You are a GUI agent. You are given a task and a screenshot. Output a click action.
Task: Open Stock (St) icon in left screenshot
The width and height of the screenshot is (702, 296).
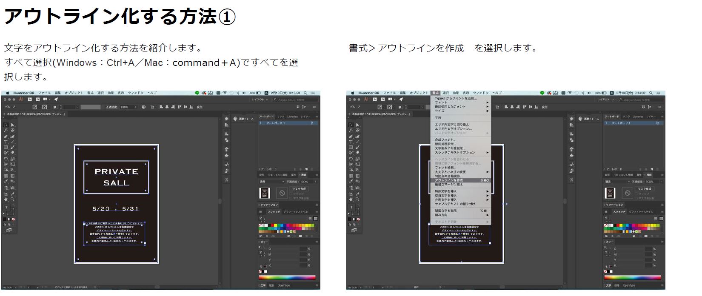[37, 99]
